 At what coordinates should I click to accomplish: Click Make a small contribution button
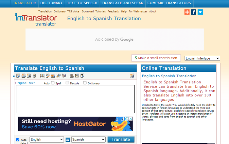point(156,58)
